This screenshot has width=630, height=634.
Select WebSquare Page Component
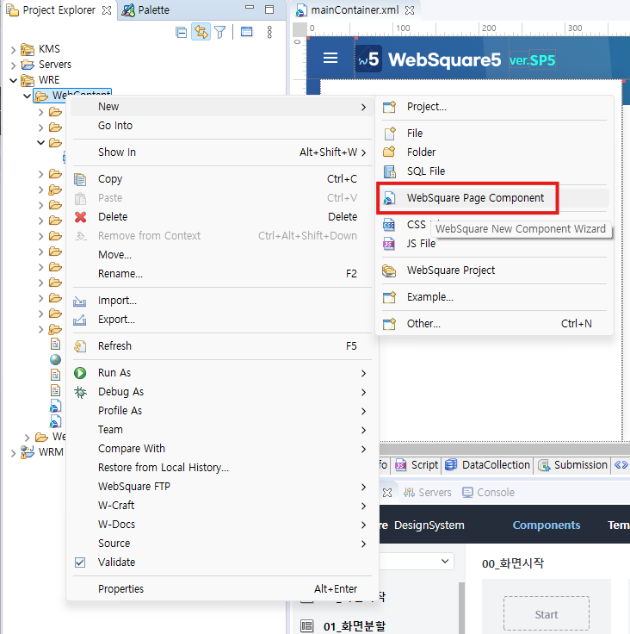tap(494, 198)
